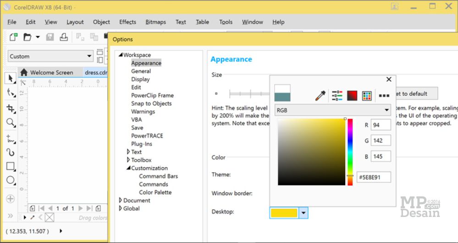Select Color Palette under Customization
Screen dimensions: 458x243
point(155,192)
